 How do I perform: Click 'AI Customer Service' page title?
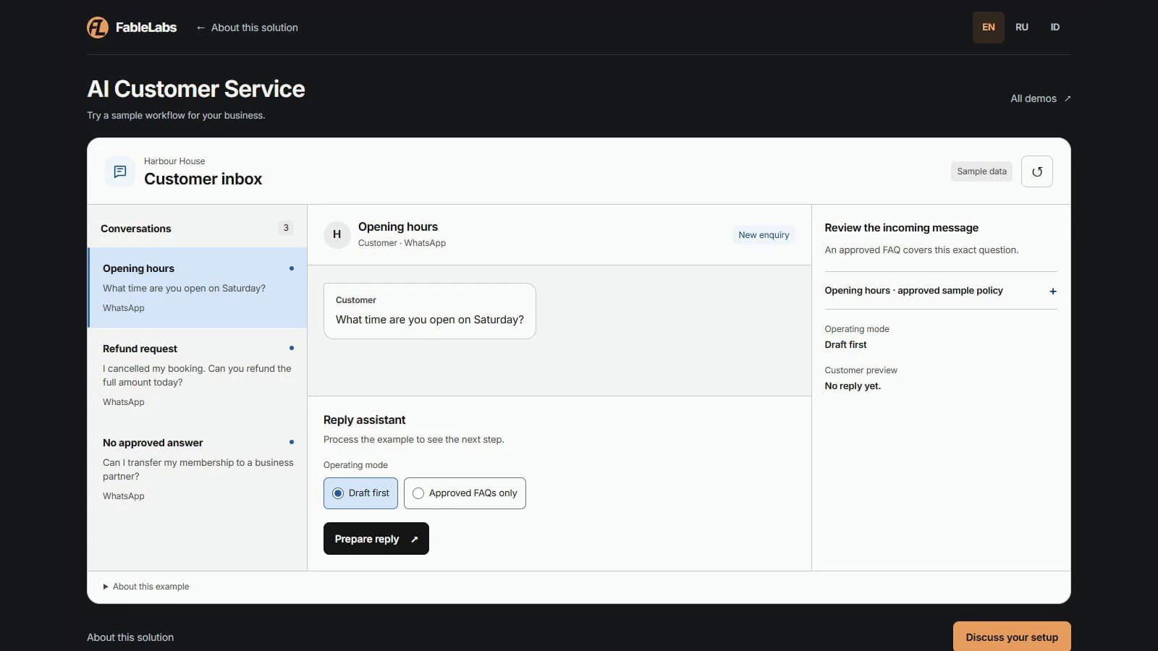tap(196, 89)
